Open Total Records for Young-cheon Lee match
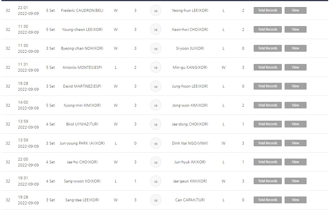Screen dimensions: 329x210 click(x=267, y=29)
